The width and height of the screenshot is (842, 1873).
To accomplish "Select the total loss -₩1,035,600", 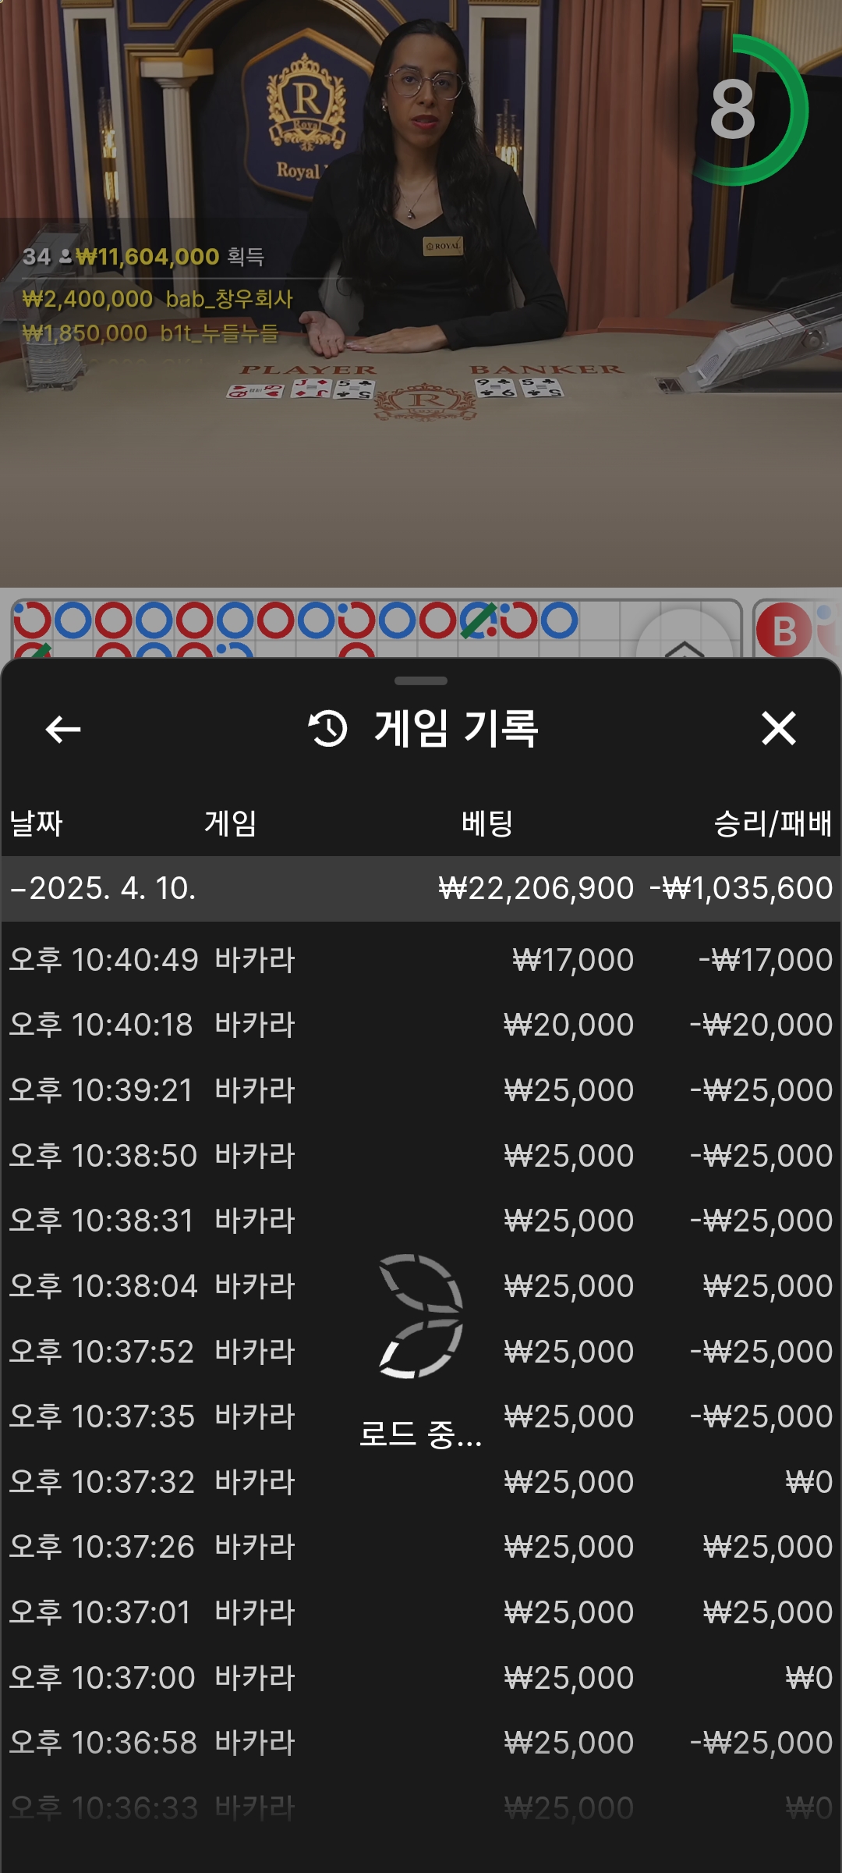I will [x=741, y=888].
